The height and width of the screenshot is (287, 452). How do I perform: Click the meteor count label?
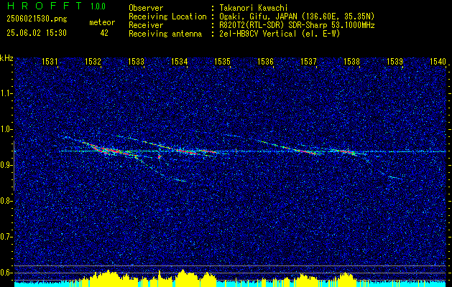click(x=102, y=22)
